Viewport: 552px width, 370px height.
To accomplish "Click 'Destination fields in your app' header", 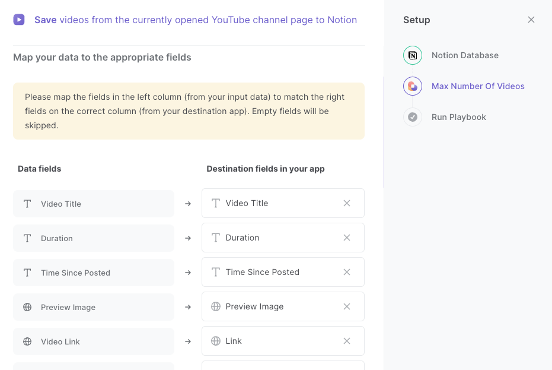I will click(x=266, y=169).
